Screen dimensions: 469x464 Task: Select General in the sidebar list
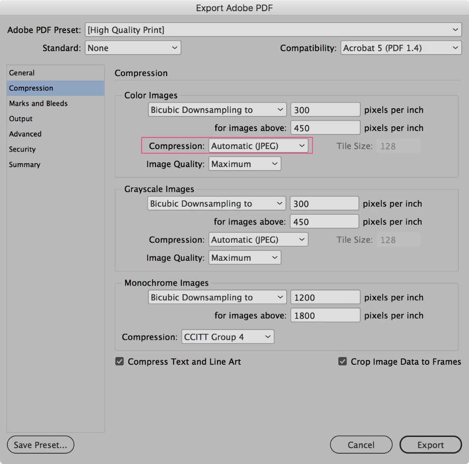(x=55, y=73)
